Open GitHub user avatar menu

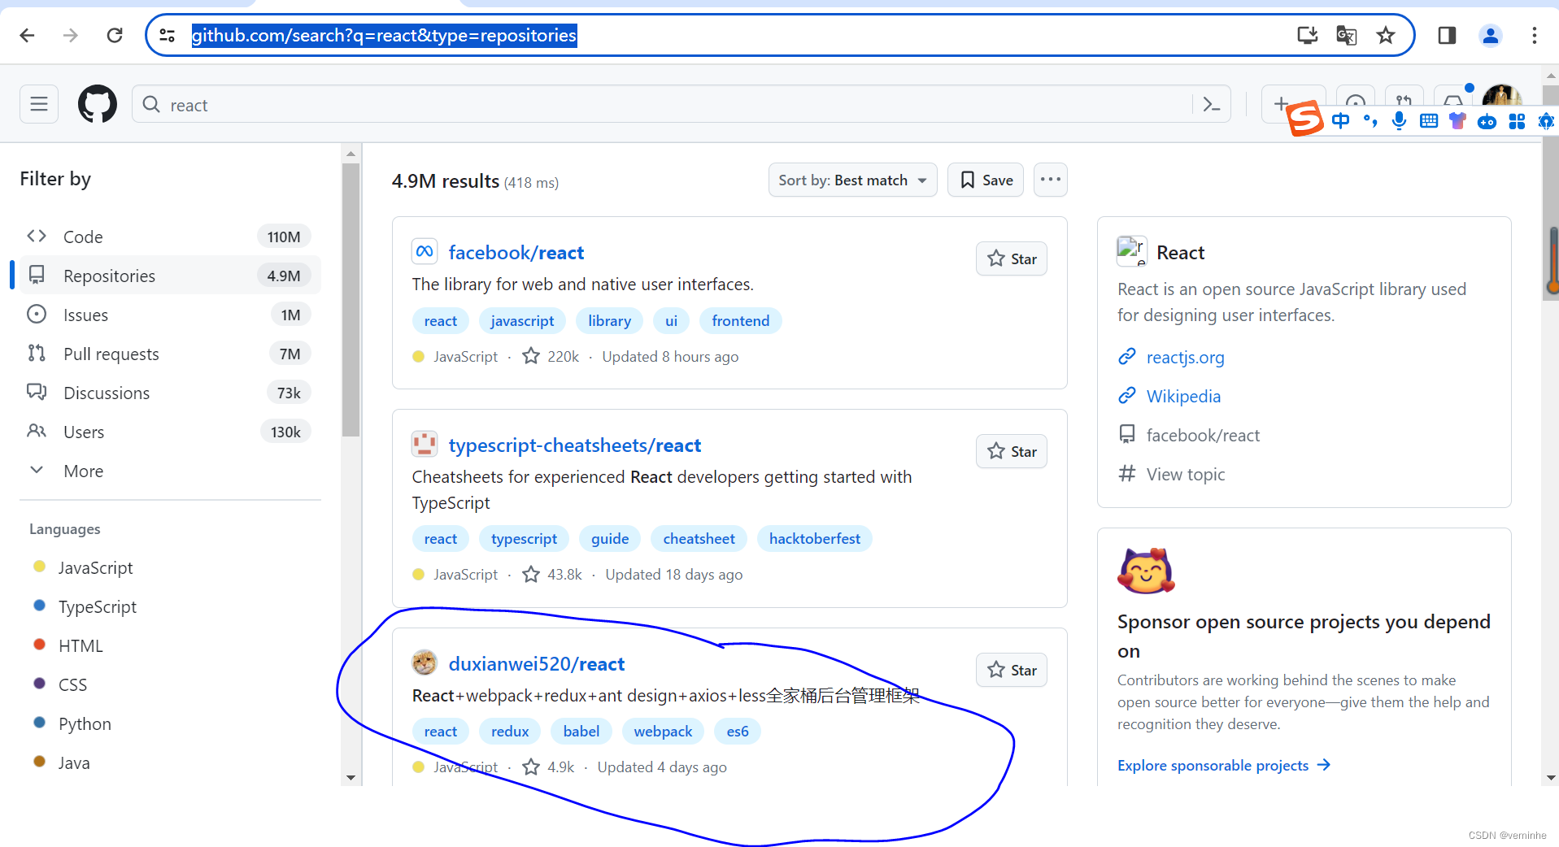point(1501,98)
